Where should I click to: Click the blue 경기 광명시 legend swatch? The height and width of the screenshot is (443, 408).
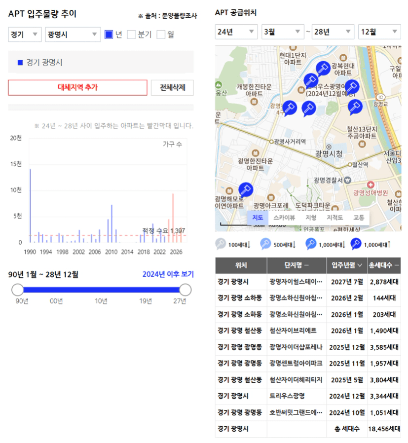pos(20,63)
